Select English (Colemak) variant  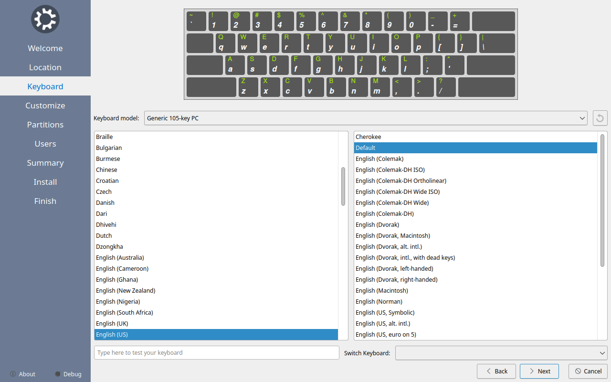tap(475, 159)
